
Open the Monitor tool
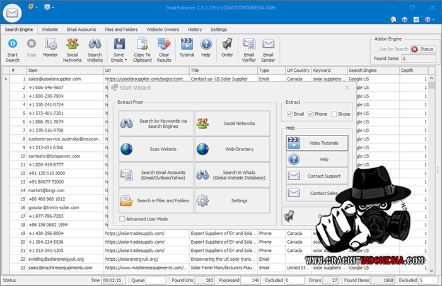tap(50, 44)
